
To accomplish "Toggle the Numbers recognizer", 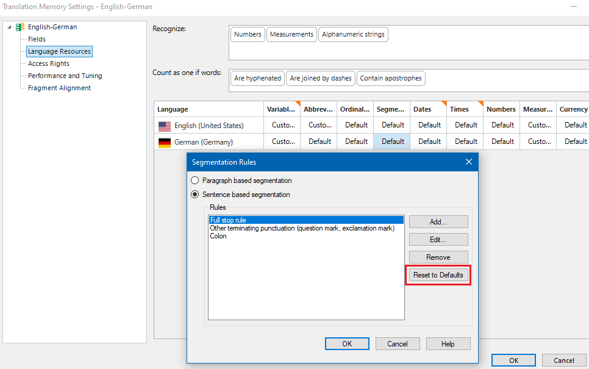I will 247,34.
